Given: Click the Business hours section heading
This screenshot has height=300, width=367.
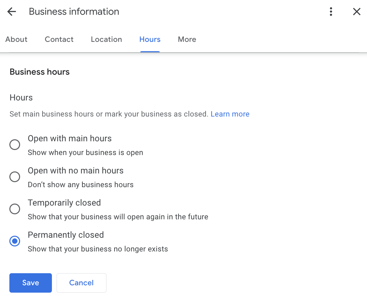Looking at the screenshot, I should click(40, 72).
